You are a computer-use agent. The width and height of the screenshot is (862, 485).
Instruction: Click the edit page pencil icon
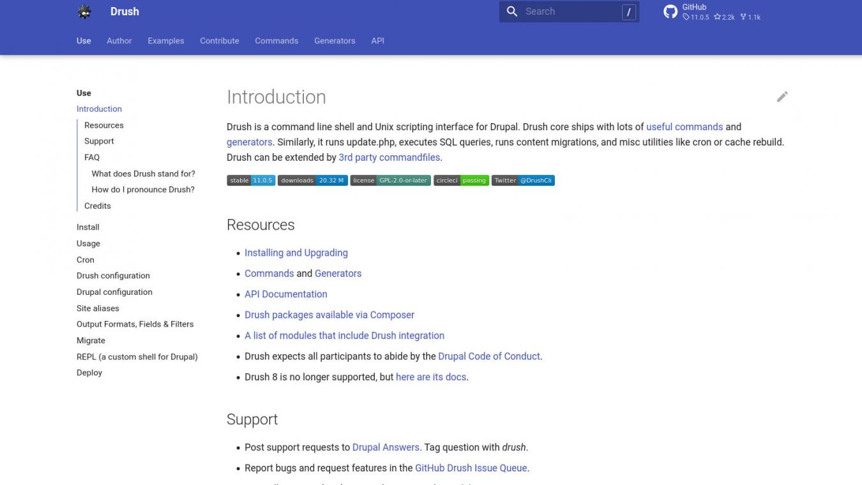(x=782, y=96)
